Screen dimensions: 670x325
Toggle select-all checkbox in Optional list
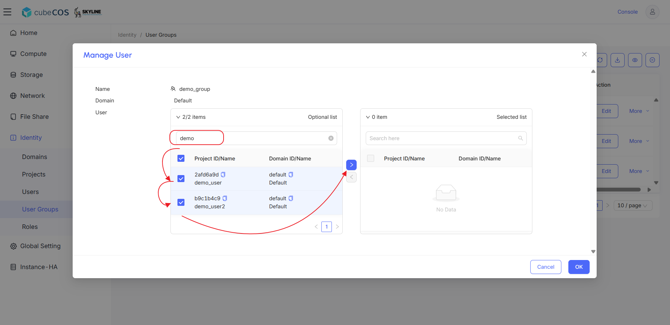coord(181,158)
